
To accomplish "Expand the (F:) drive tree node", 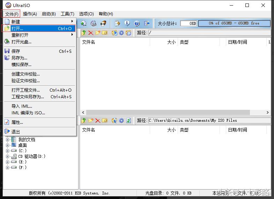I will pyautogui.click(x=8, y=168).
